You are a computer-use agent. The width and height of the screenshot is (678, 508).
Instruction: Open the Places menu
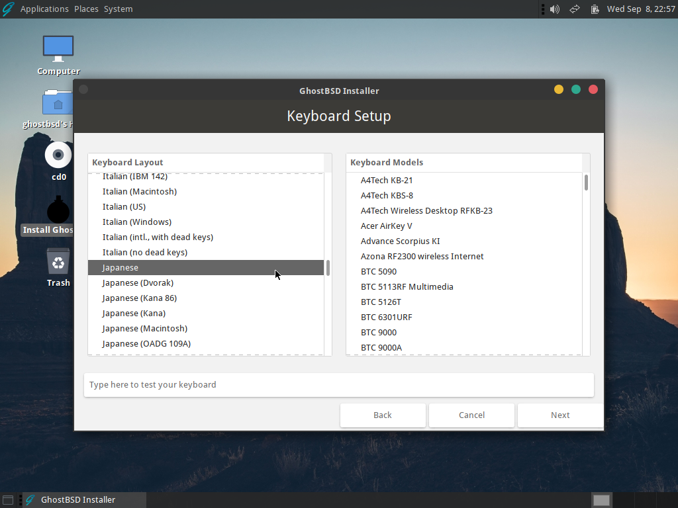[86, 9]
